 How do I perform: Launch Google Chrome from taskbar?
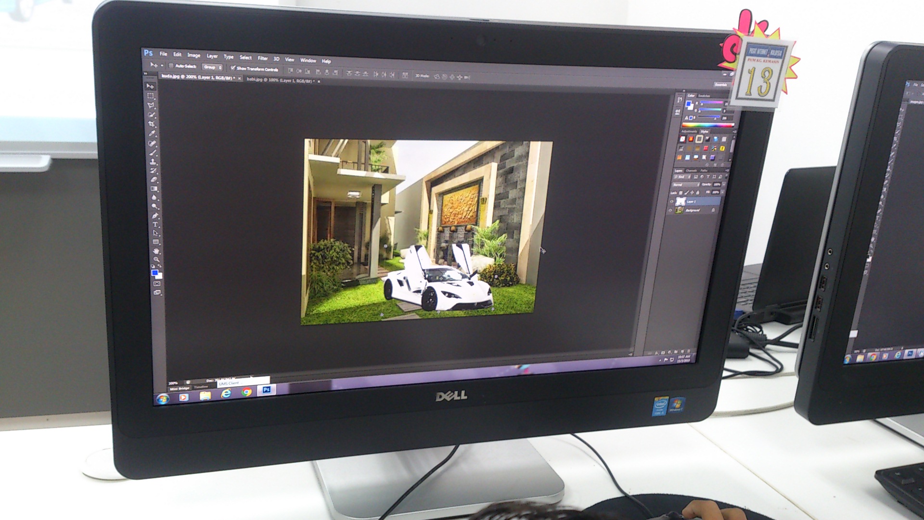(x=246, y=392)
